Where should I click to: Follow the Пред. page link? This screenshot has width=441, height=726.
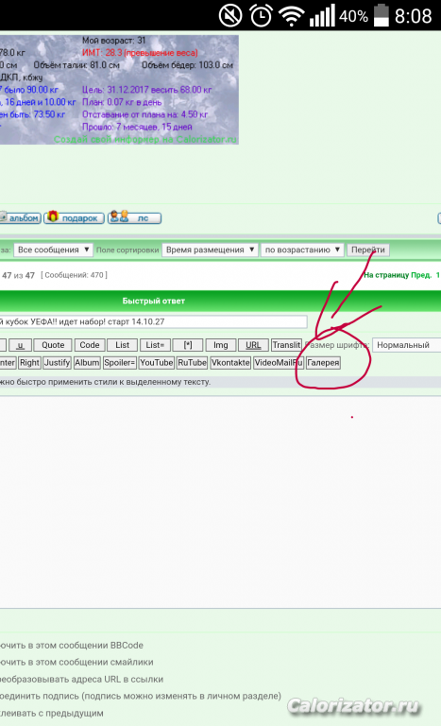click(420, 275)
